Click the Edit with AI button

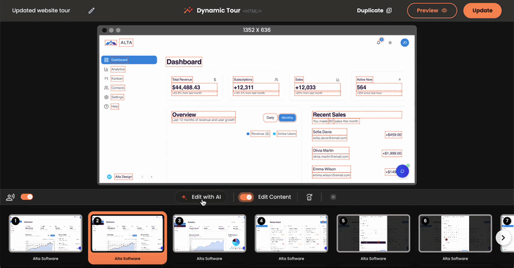pyautogui.click(x=200, y=197)
